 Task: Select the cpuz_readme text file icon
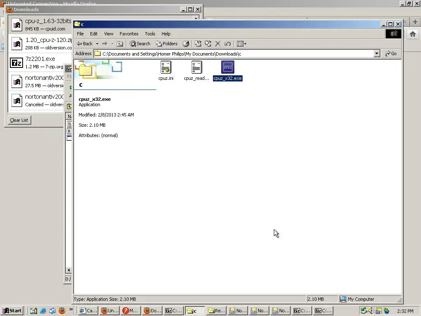tap(197, 70)
